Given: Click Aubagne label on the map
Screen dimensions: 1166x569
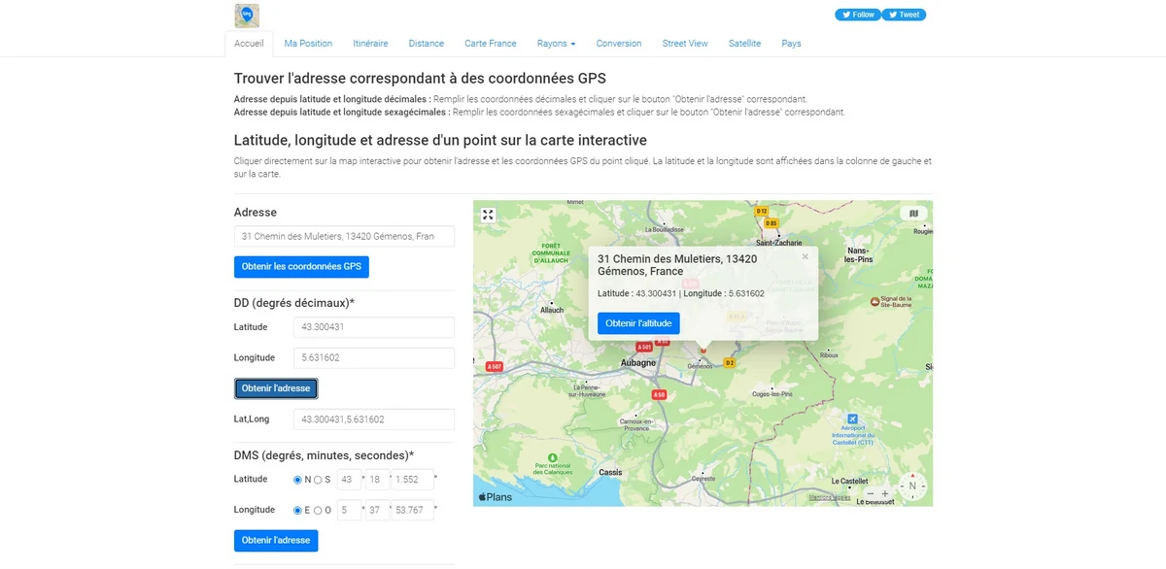Looking at the screenshot, I should [638, 362].
